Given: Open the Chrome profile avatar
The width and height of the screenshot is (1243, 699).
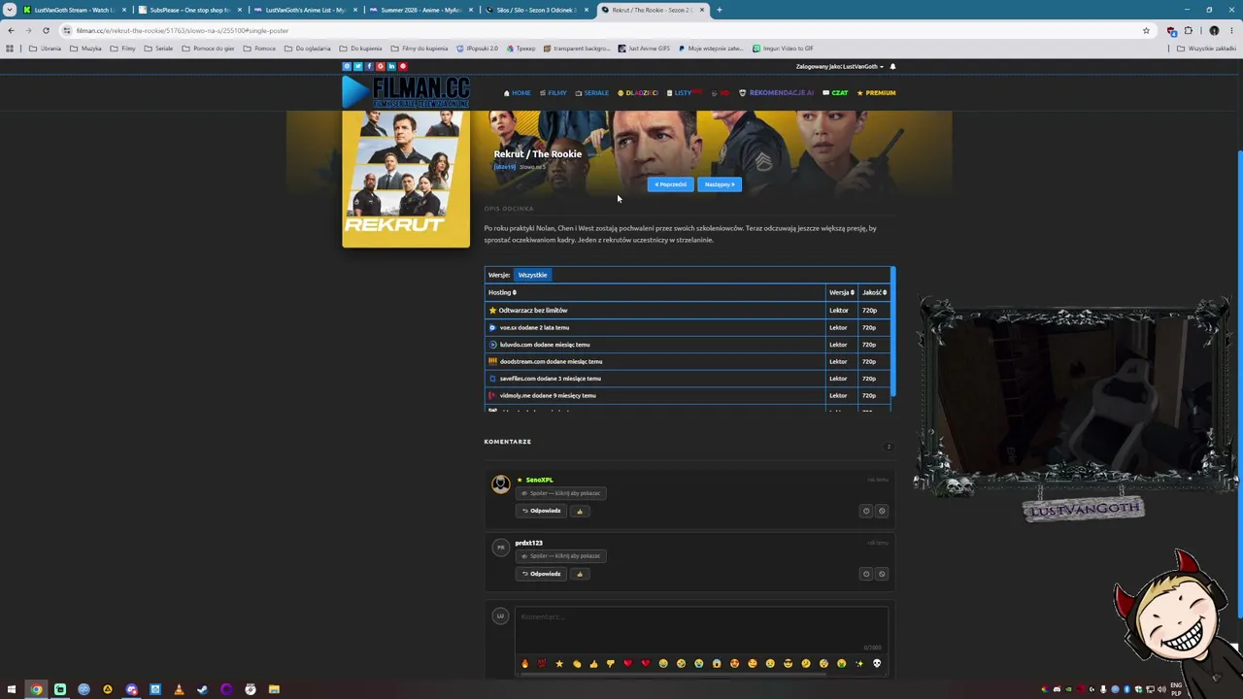Looking at the screenshot, I should coord(1214,30).
